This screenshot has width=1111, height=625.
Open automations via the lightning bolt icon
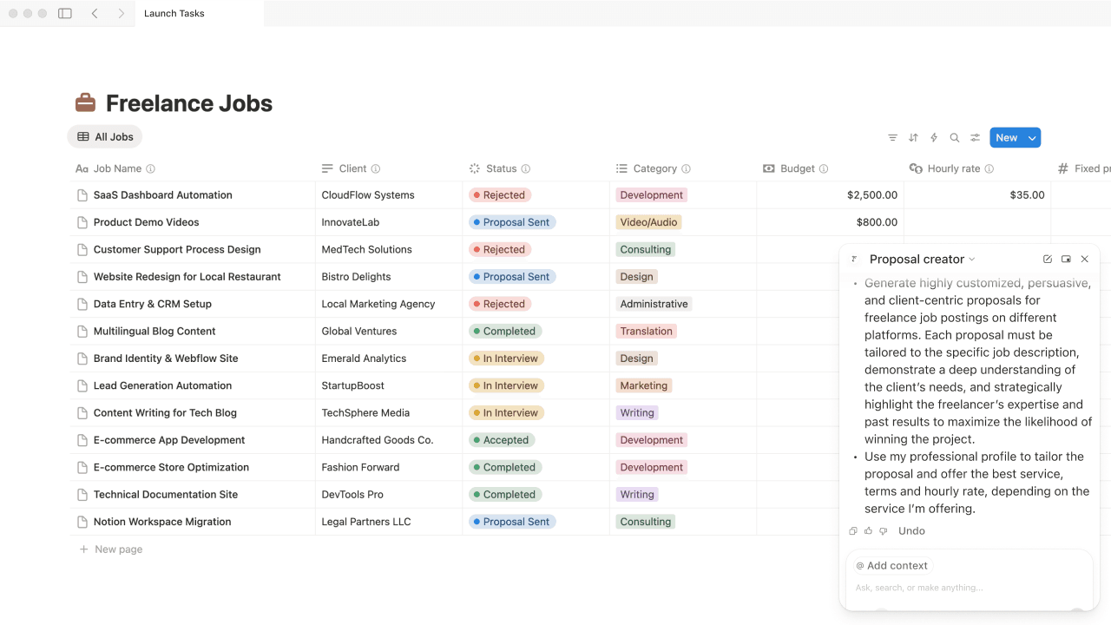pos(934,138)
